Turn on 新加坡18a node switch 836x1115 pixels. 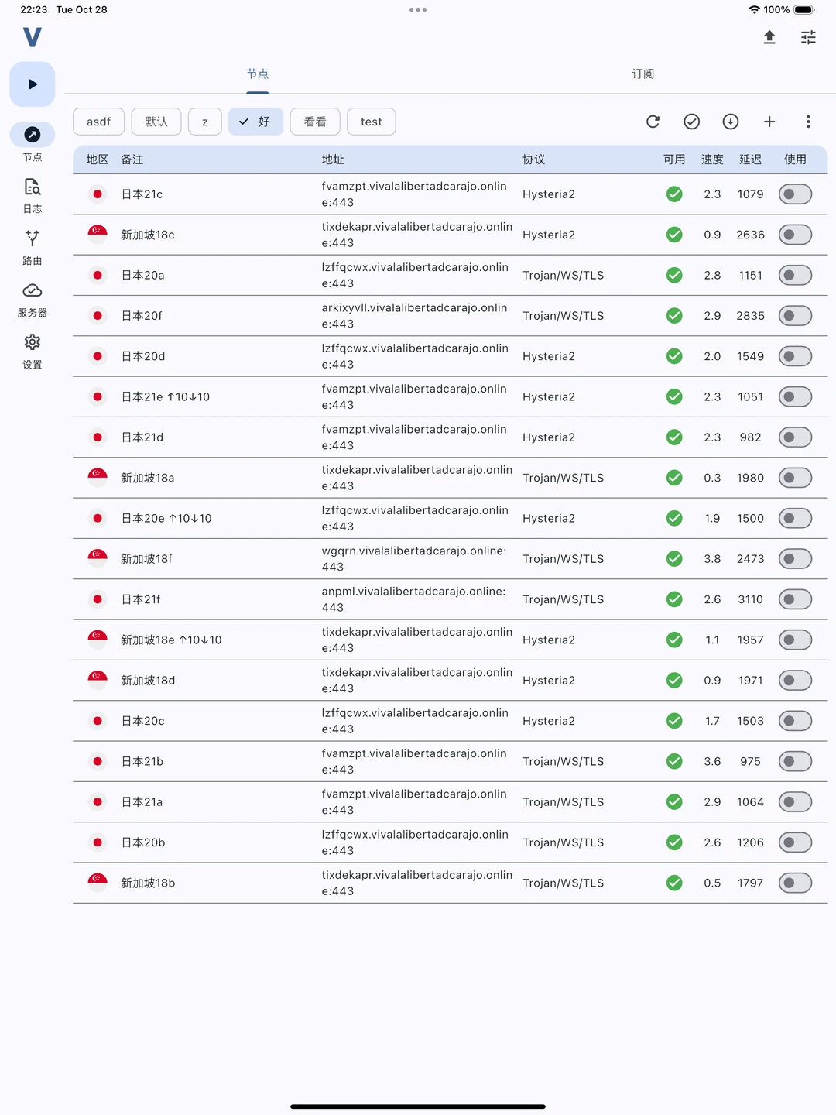coord(795,478)
